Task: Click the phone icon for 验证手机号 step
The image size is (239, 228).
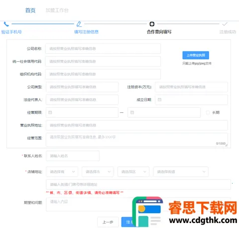Action: 6,24
